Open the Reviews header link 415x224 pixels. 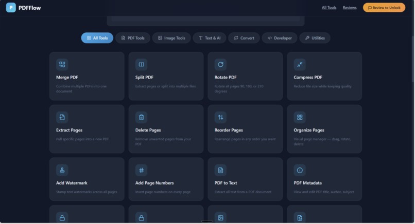point(350,8)
